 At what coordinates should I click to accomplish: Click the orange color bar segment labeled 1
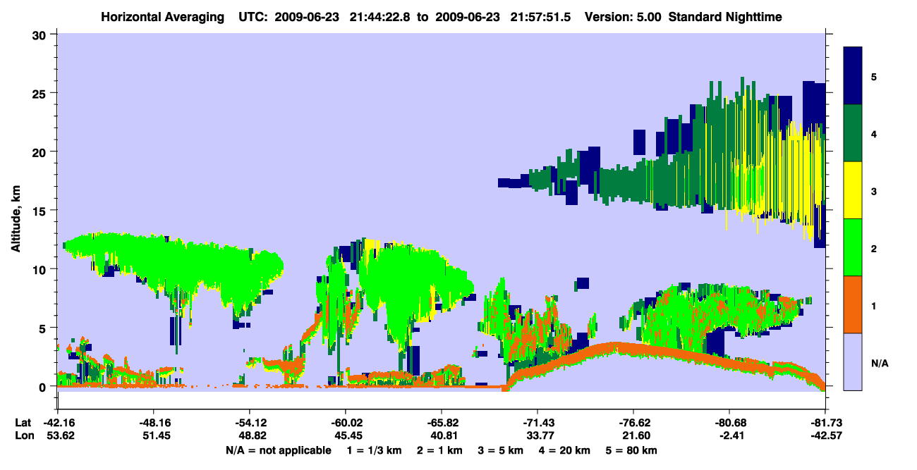[x=853, y=304]
